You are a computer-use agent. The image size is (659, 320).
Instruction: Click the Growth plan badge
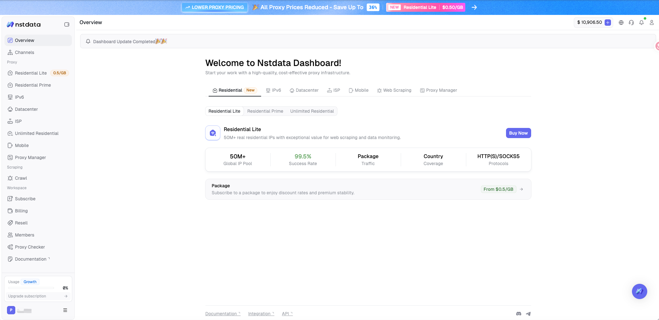(30, 282)
